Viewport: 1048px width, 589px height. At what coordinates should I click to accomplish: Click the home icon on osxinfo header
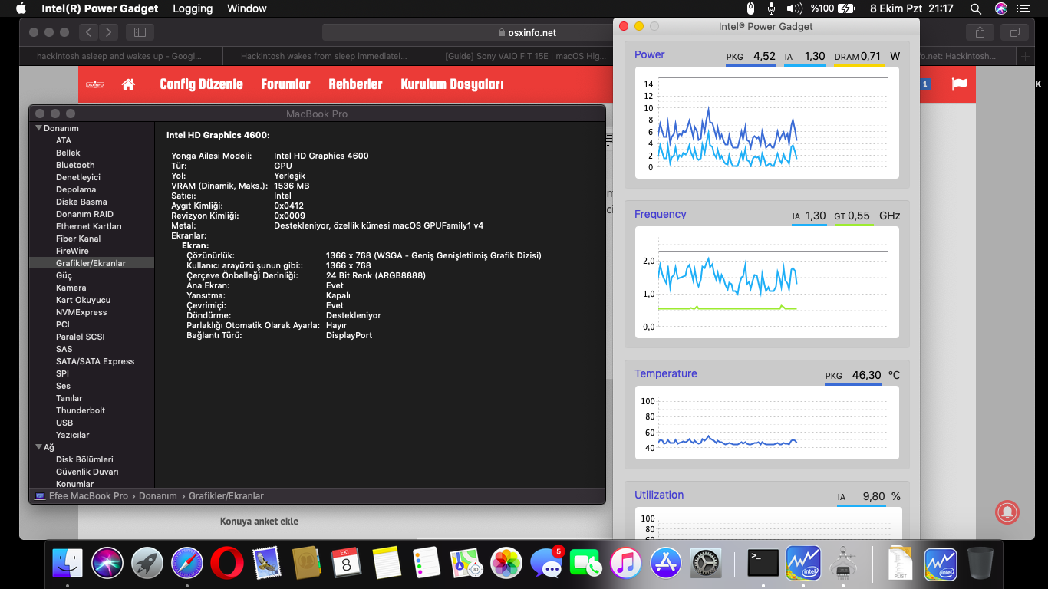pos(128,84)
